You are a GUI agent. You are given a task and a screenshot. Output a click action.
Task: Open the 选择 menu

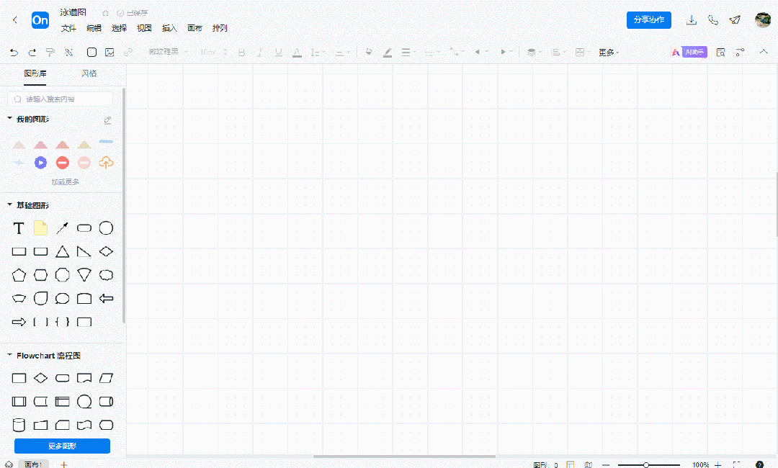coord(119,28)
